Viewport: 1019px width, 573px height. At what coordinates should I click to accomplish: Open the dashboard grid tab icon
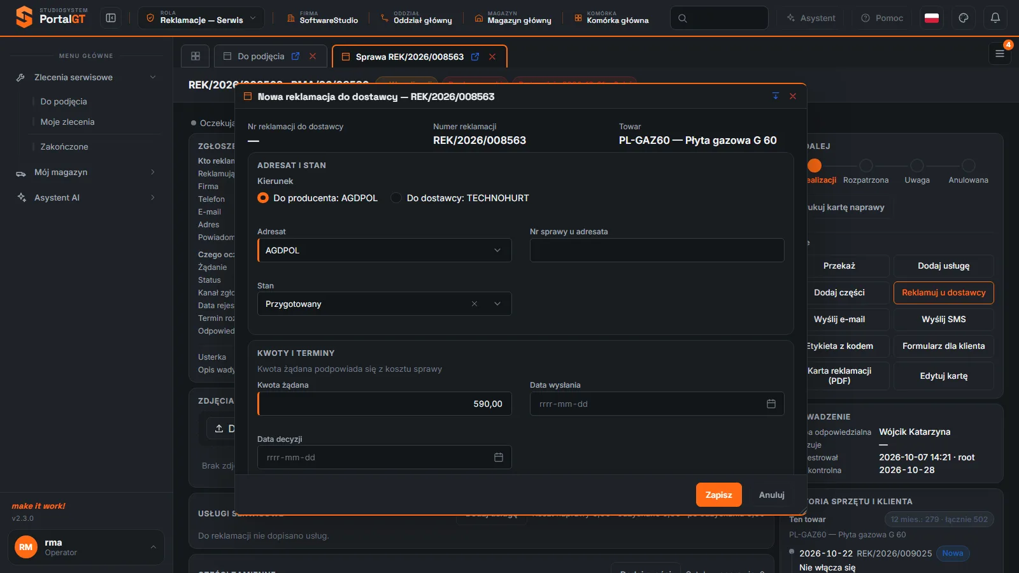pos(196,56)
